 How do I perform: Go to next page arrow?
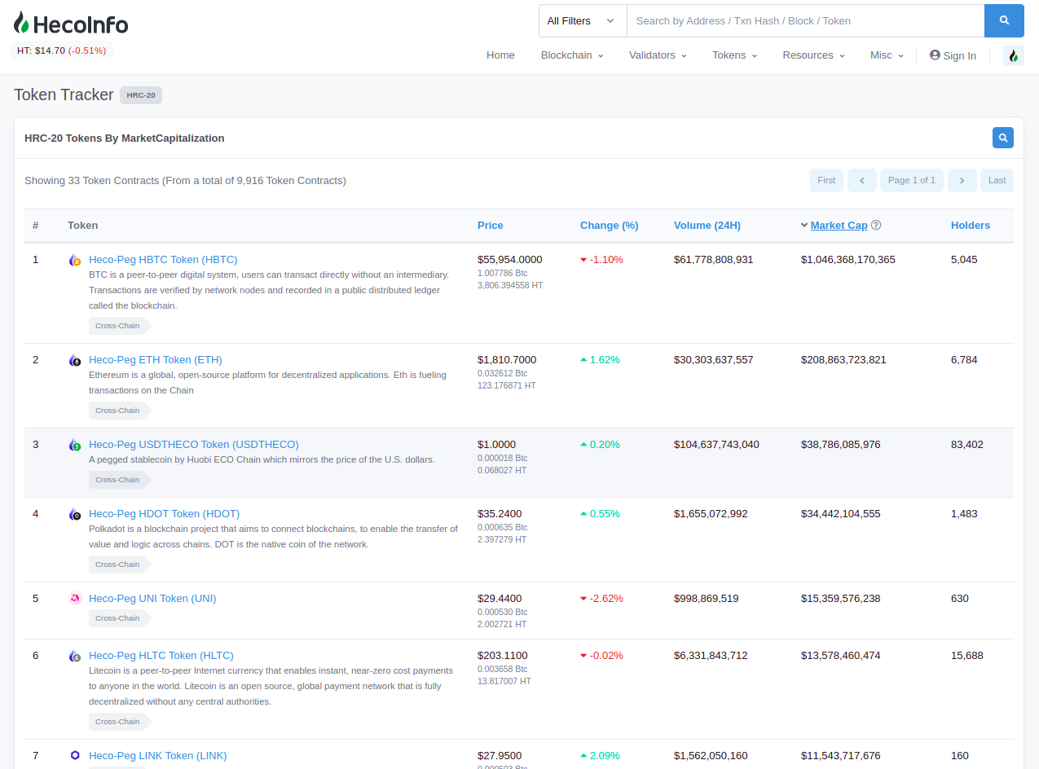pos(962,180)
